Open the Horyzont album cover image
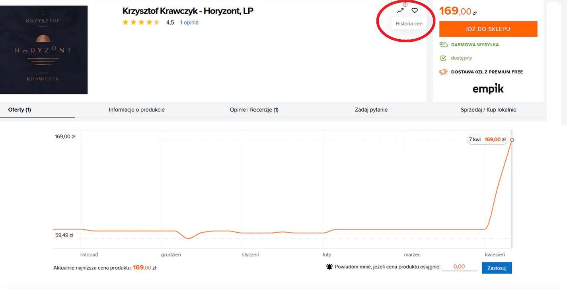Screen dimensions: 567x289 coord(44,50)
